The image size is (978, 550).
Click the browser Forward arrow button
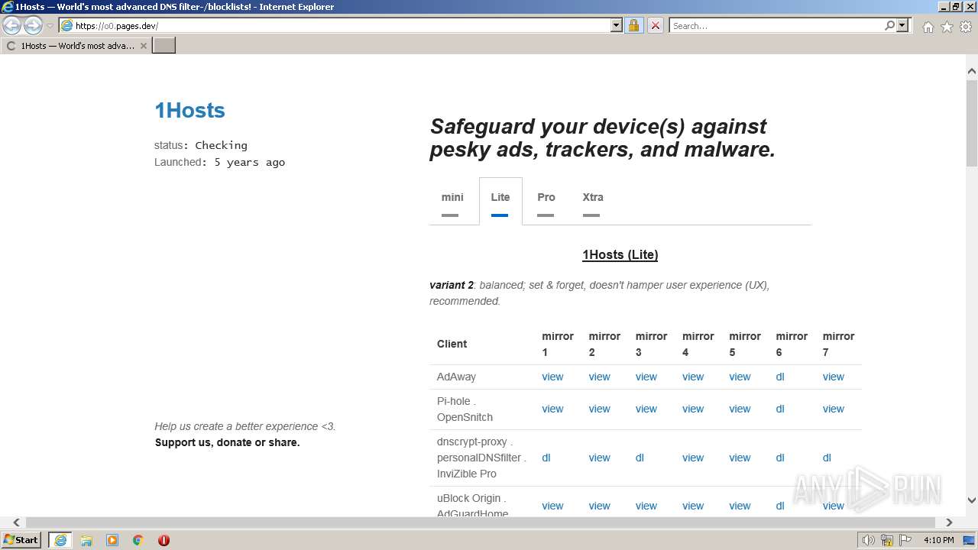tap(33, 26)
